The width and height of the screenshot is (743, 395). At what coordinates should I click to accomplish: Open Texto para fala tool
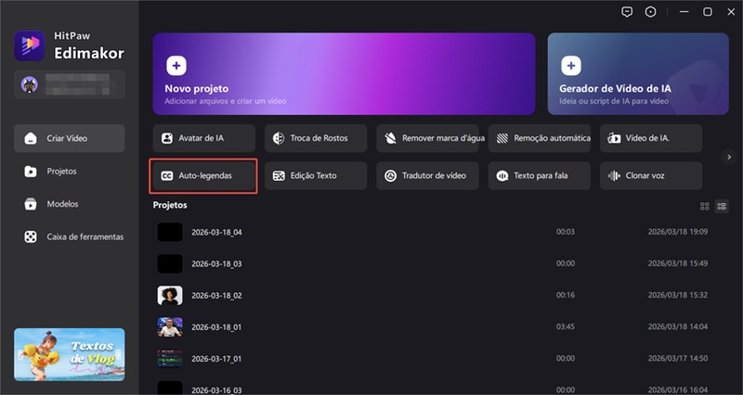(539, 175)
